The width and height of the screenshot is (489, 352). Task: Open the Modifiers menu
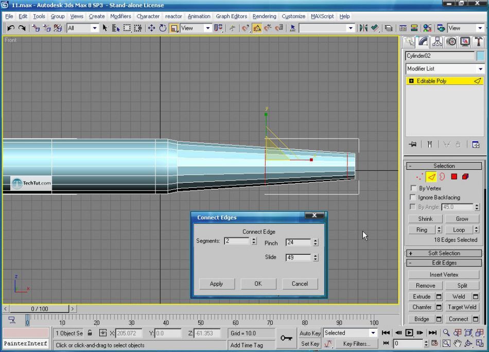120,16
